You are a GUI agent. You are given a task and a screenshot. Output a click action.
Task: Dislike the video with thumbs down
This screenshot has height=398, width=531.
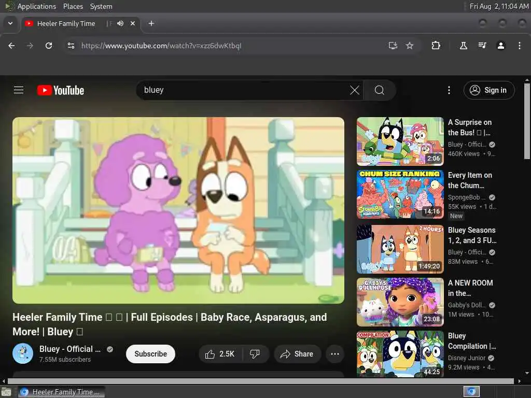coord(255,354)
